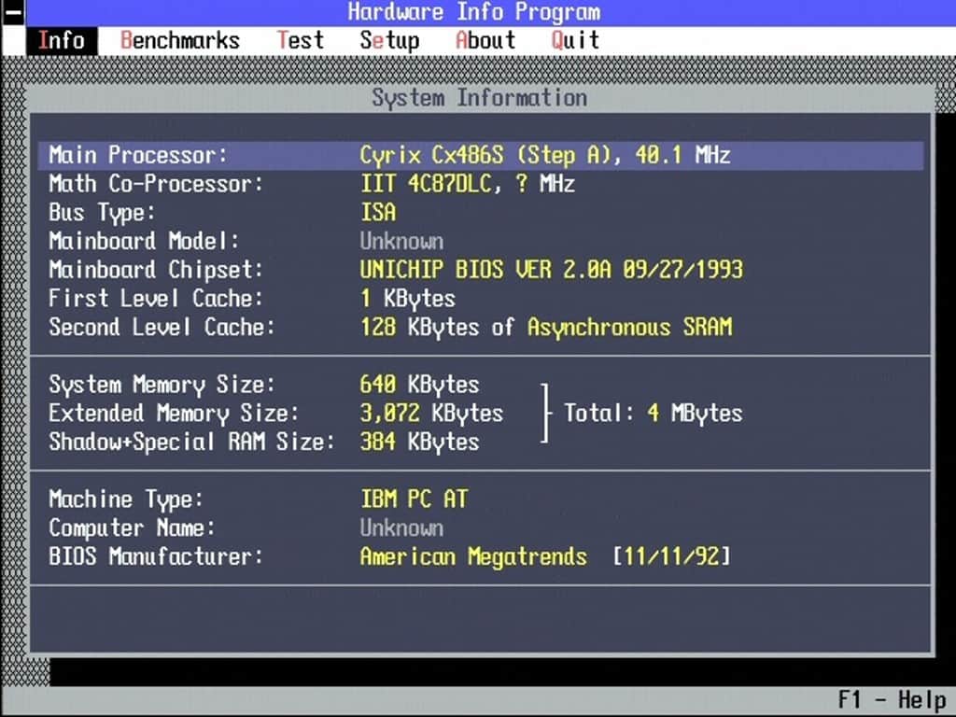Select the Main Processor row label
The image size is (956, 717).
coord(138,155)
